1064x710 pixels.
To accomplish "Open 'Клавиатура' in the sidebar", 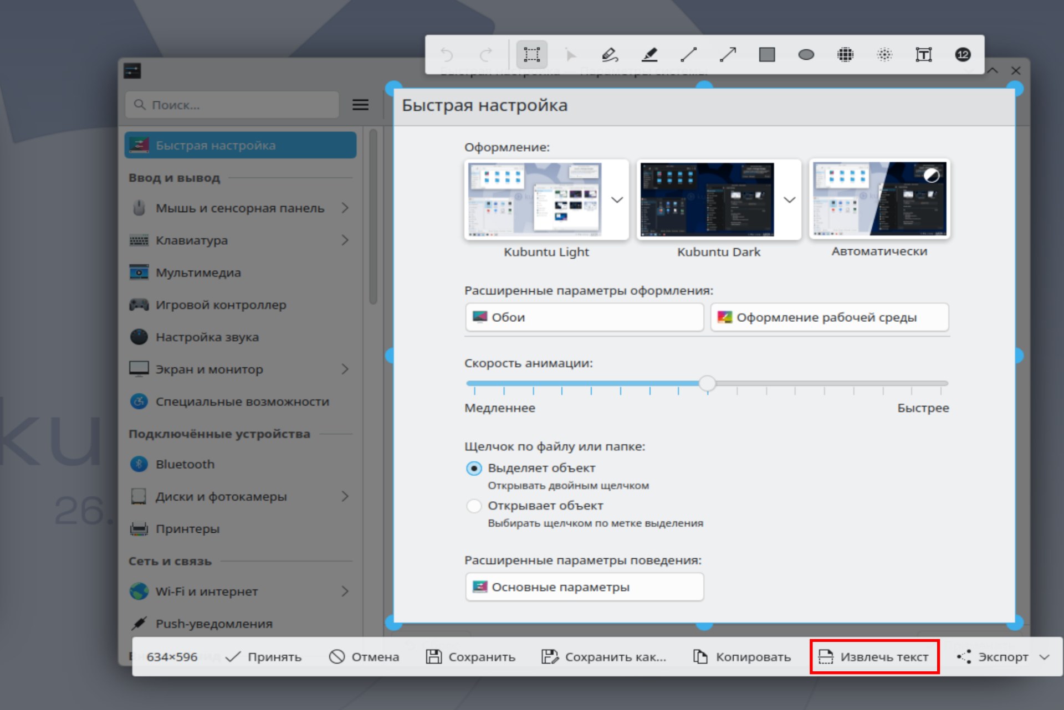I will pyautogui.click(x=192, y=240).
